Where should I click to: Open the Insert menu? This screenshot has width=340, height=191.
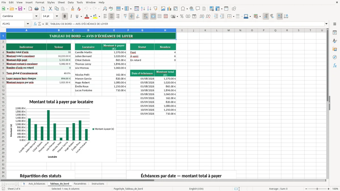pos(29,2)
